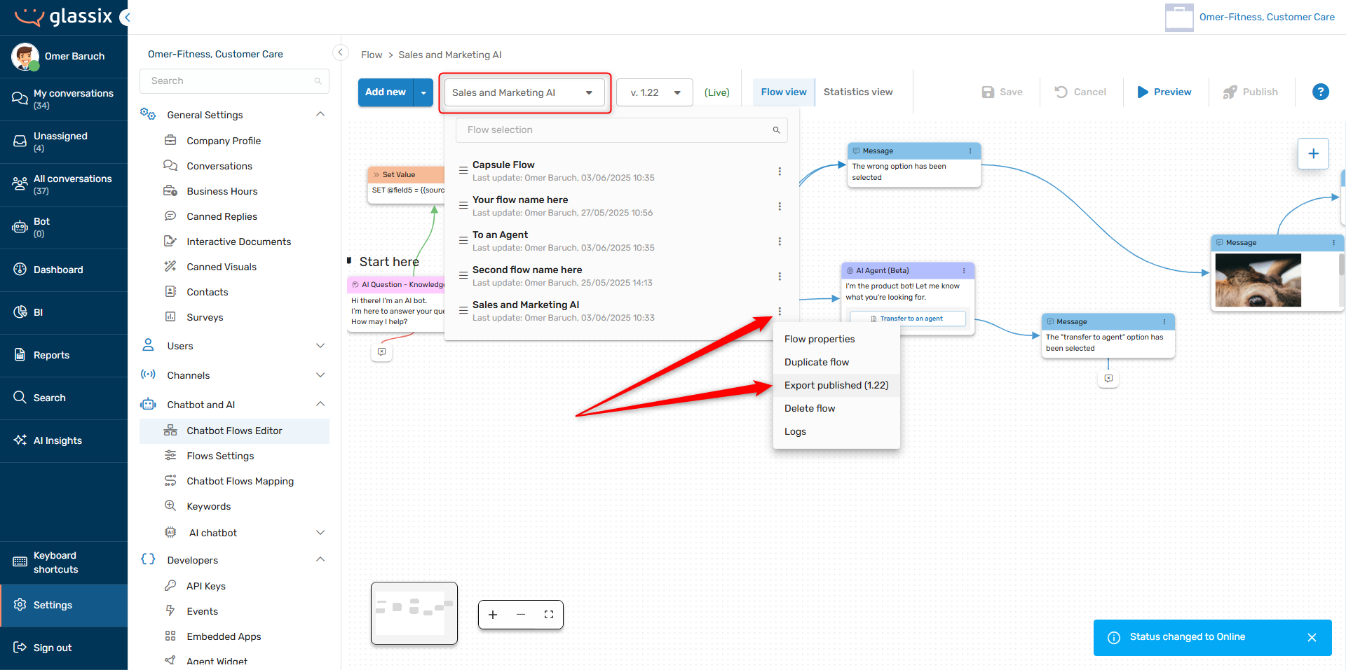Click the fit to screen icon
This screenshot has width=1346, height=670.
549,615
